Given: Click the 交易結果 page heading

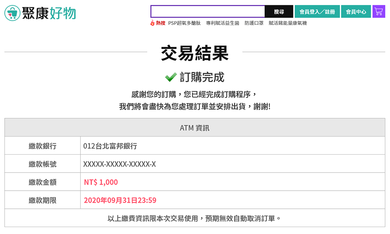Looking at the screenshot, I should (x=195, y=53).
